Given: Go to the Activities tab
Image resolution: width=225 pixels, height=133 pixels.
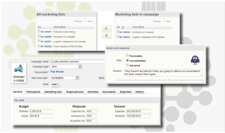Looking at the screenshot, I should point(93,92).
